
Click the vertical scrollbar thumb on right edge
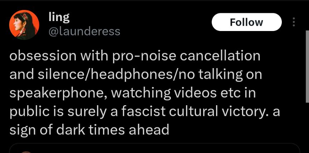tap(308, 66)
